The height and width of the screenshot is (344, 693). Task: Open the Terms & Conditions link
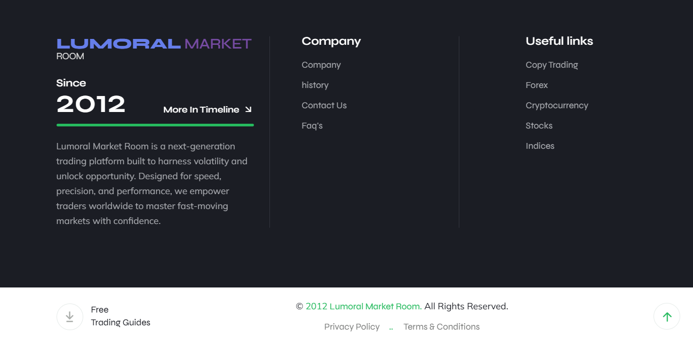(441, 327)
